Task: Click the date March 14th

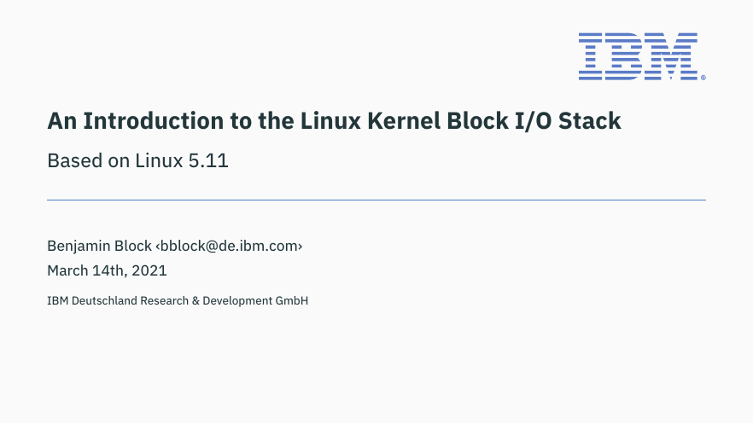Action: pos(87,270)
